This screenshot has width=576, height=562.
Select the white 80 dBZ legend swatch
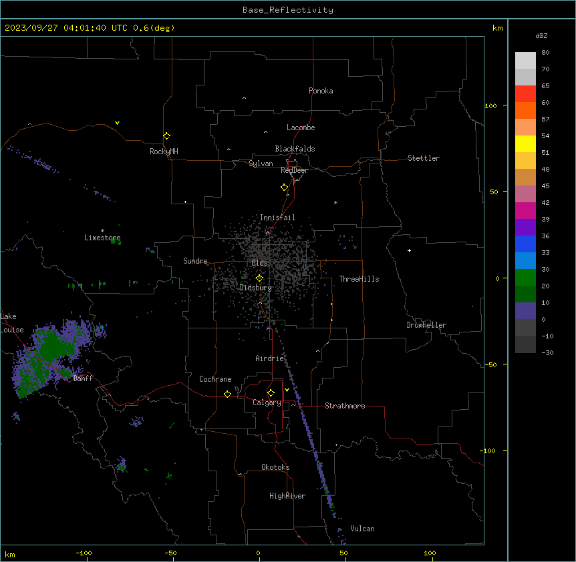(525, 61)
